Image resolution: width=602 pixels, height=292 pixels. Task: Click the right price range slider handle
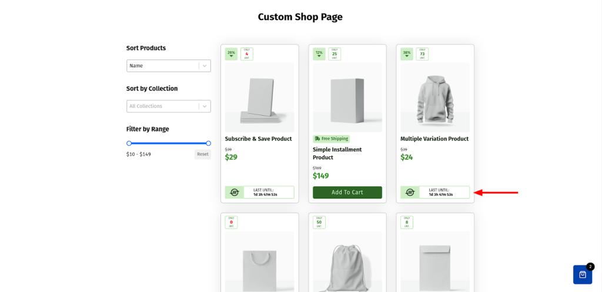208,143
